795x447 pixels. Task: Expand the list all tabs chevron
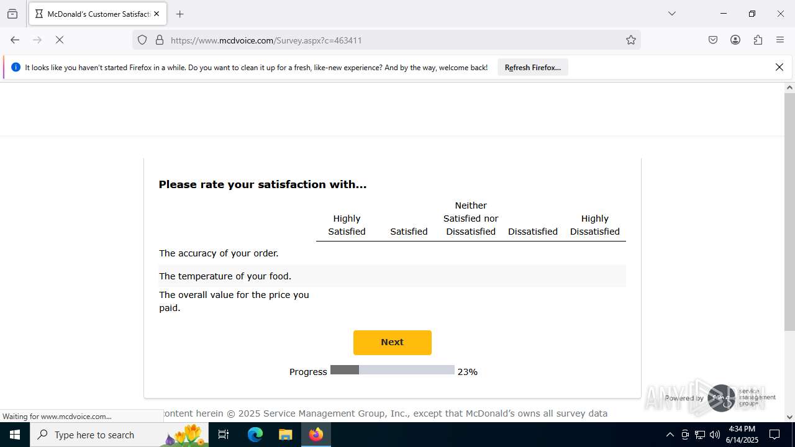671,14
